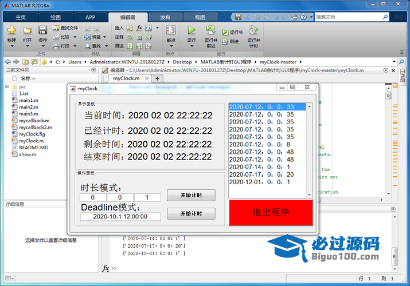This screenshot has height=286, width=410.
Task: Click the green 运行 (Run) arrow icon
Action: tap(192, 30)
